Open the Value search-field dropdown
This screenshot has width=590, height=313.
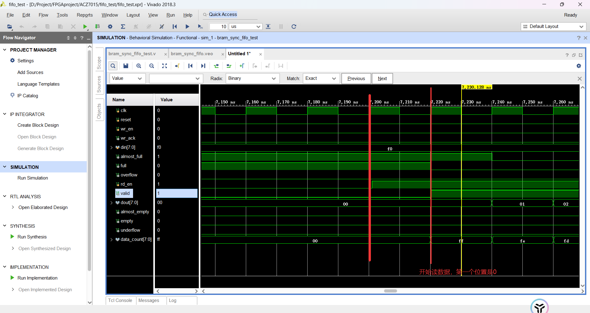pyautogui.click(x=128, y=78)
